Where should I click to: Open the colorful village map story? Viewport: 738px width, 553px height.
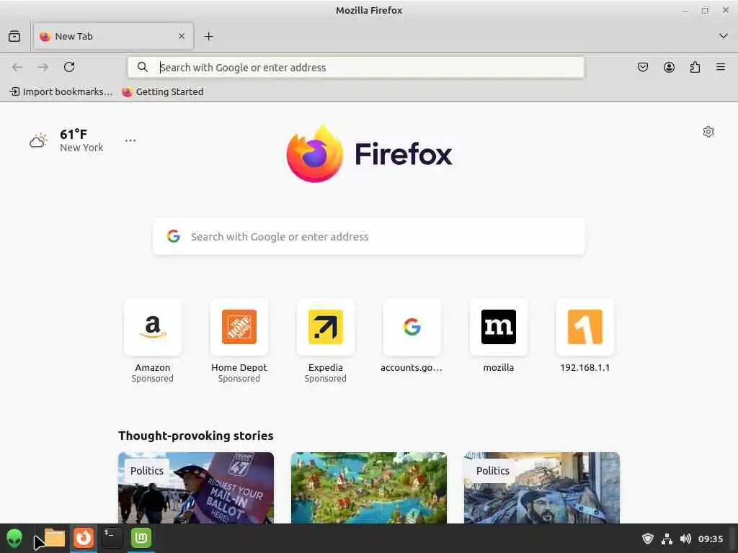(369, 487)
